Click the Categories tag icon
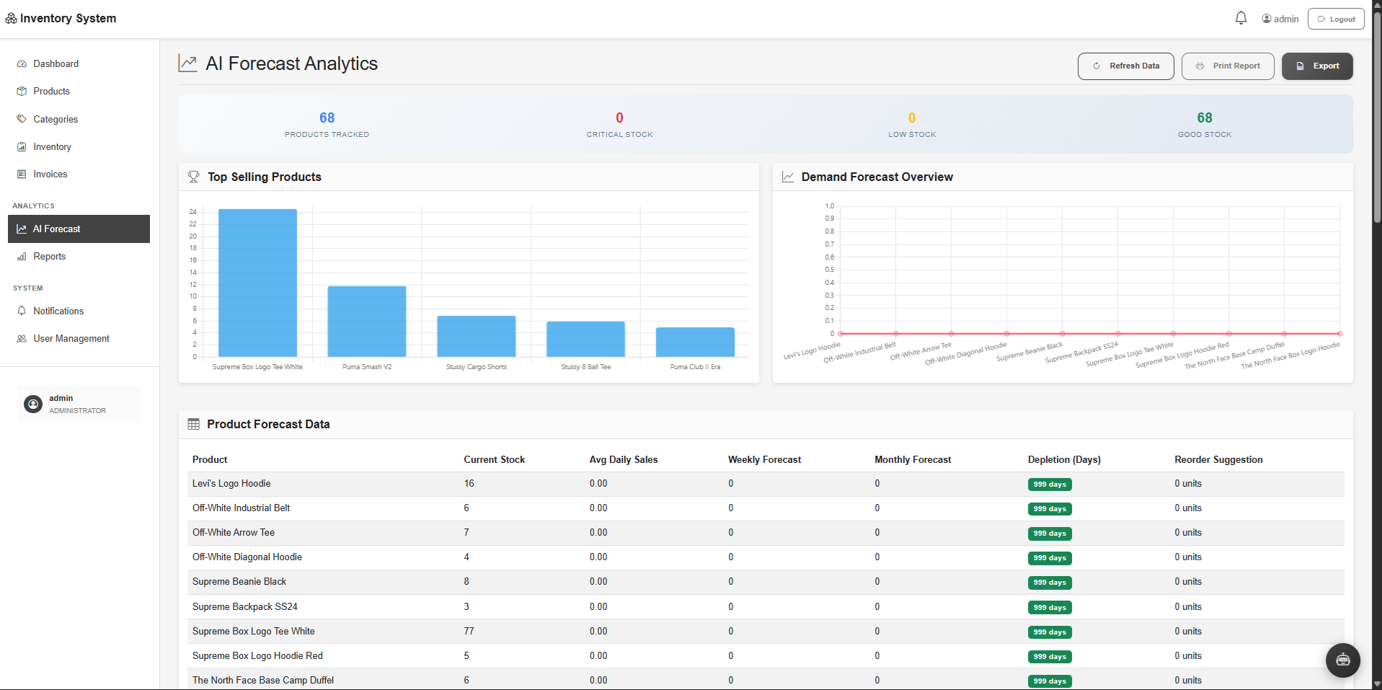 (22, 119)
